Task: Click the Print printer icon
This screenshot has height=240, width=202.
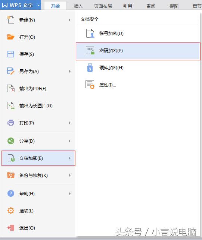Action: pos(11,123)
